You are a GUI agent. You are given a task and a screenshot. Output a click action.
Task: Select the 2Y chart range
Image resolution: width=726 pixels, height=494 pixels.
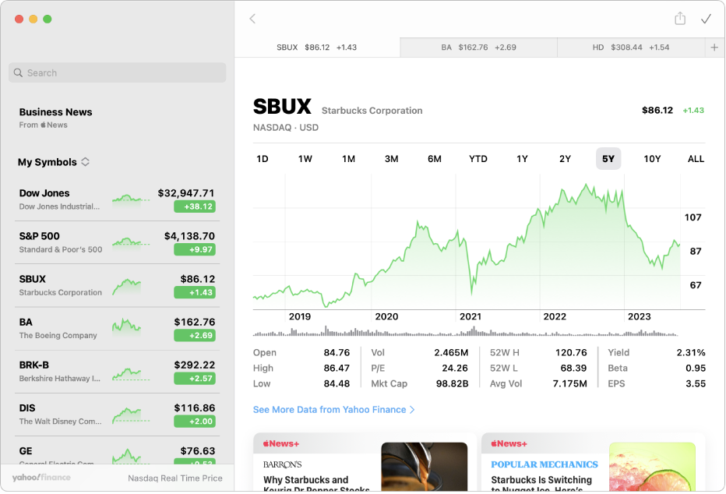[565, 159]
